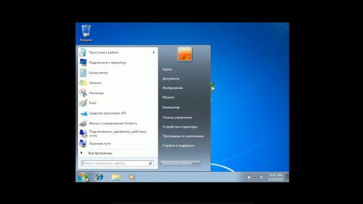The image size is (363, 204).
Task: Launch Подключить к проектору
Action: coord(118,62)
